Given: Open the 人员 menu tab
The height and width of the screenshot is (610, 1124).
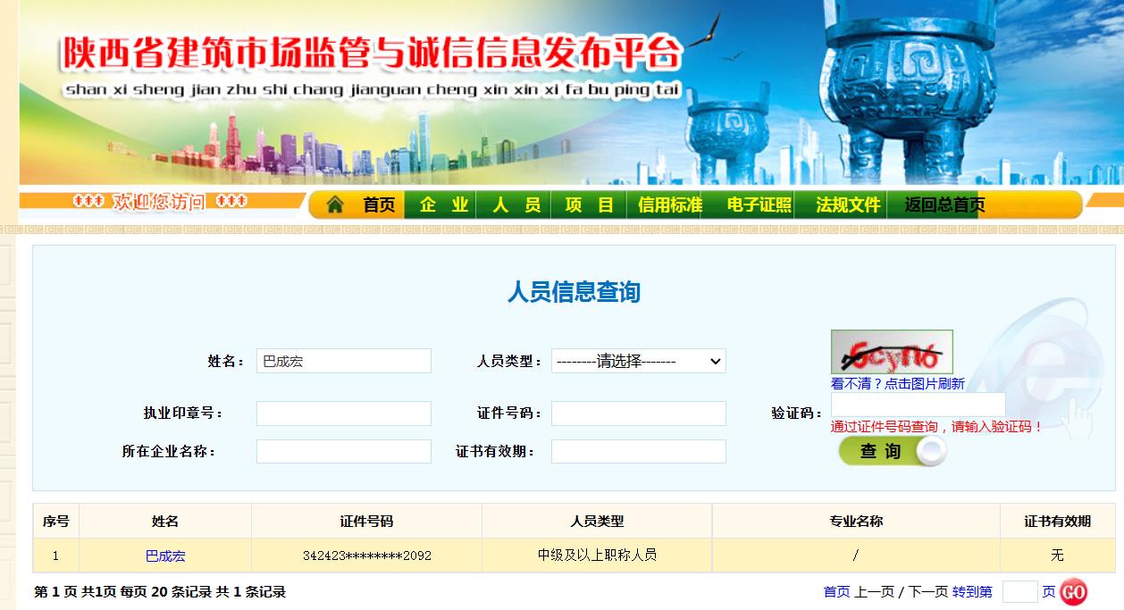Looking at the screenshot, I should [x=516, y=205].
